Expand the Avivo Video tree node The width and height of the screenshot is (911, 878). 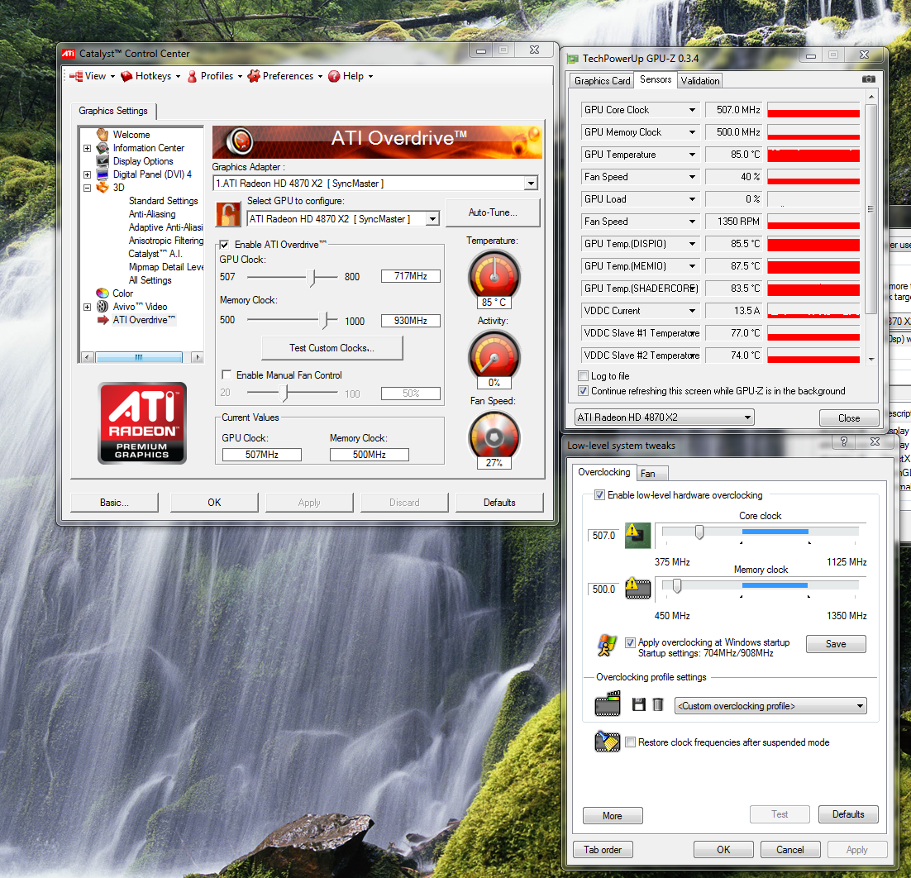[87, 307]
